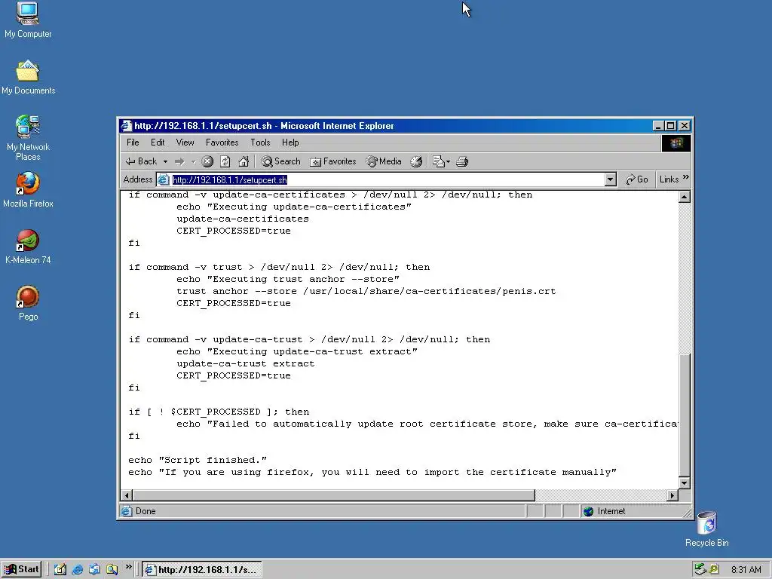This screenshot has height=579, width=772.
Task: Click the network connection tray icon
Action: [700, 570]
